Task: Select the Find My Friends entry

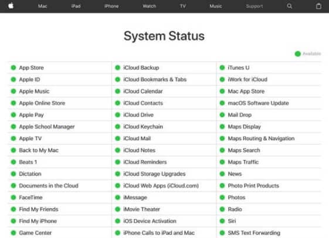Action: (x=39, y=209)
